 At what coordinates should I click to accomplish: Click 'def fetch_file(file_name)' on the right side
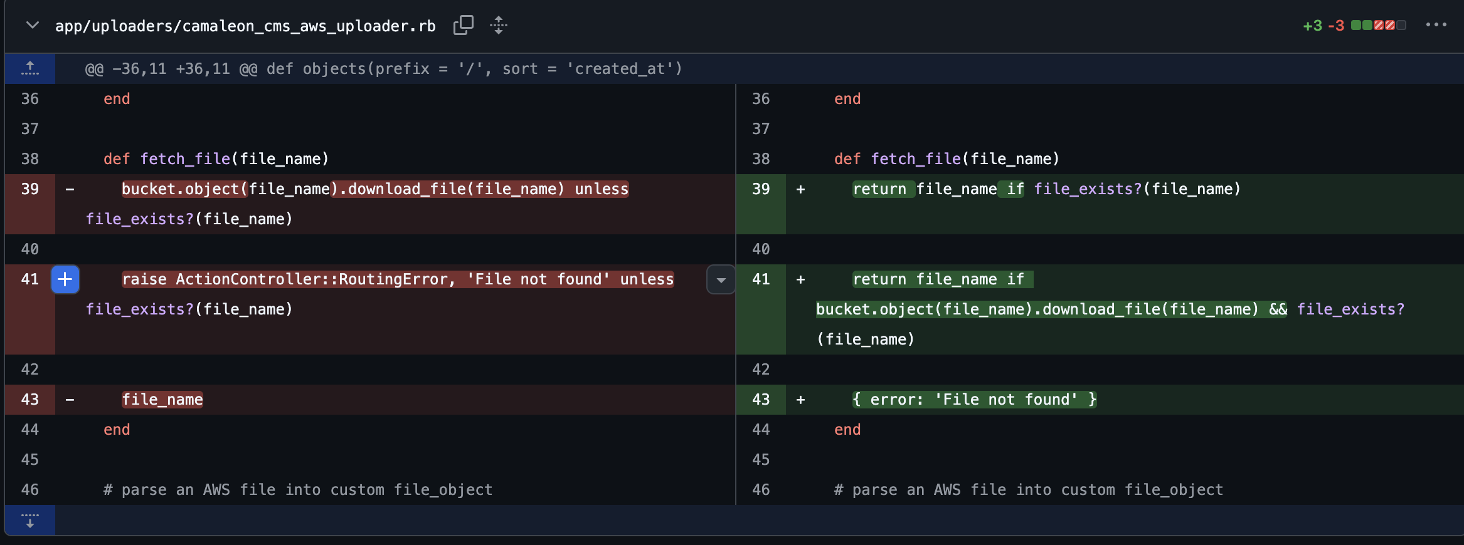[x=947, y=159]
